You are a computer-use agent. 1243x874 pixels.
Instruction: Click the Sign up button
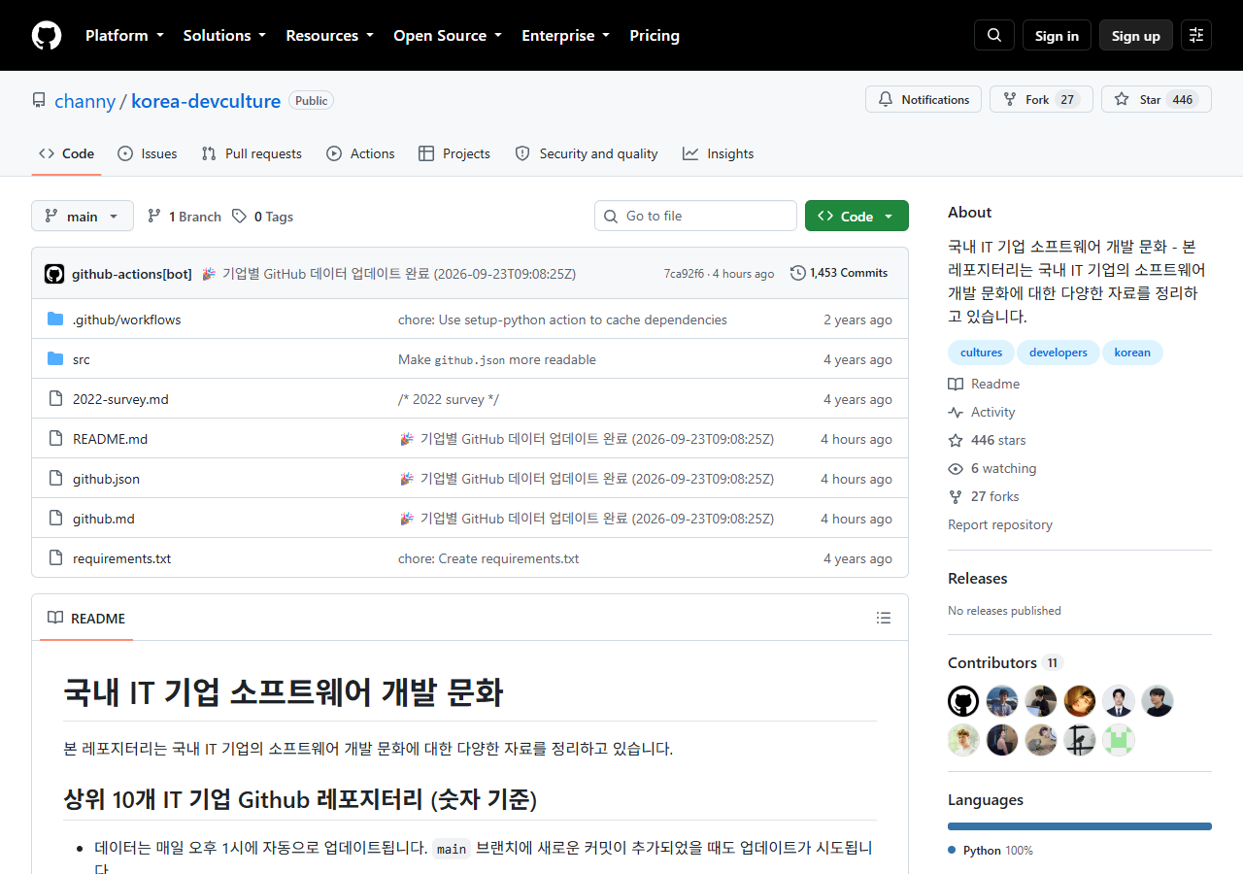point(1136,35)
